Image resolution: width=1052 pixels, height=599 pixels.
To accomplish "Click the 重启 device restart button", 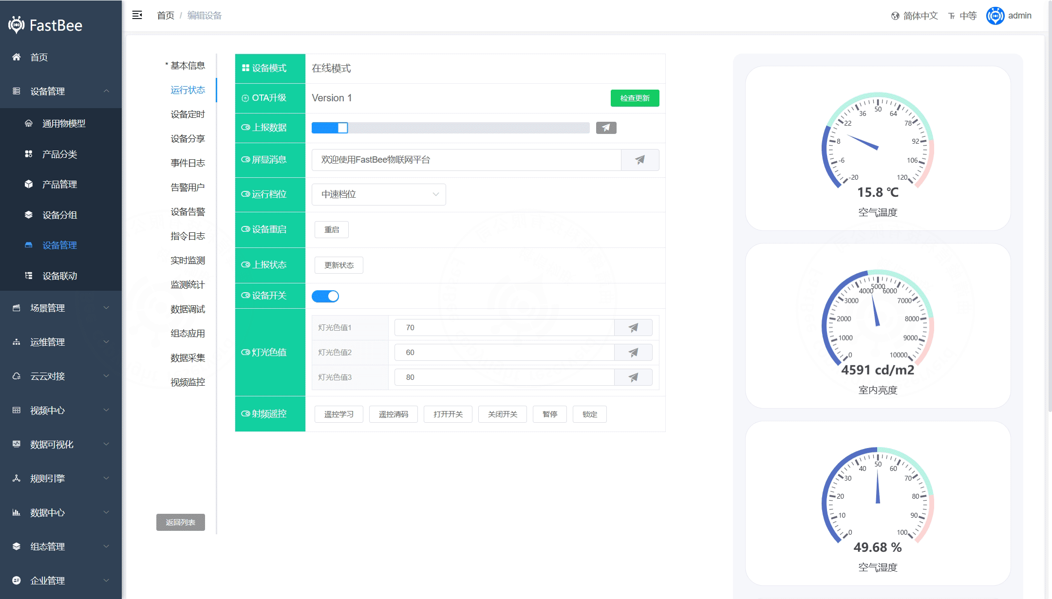I will point(332,229).
